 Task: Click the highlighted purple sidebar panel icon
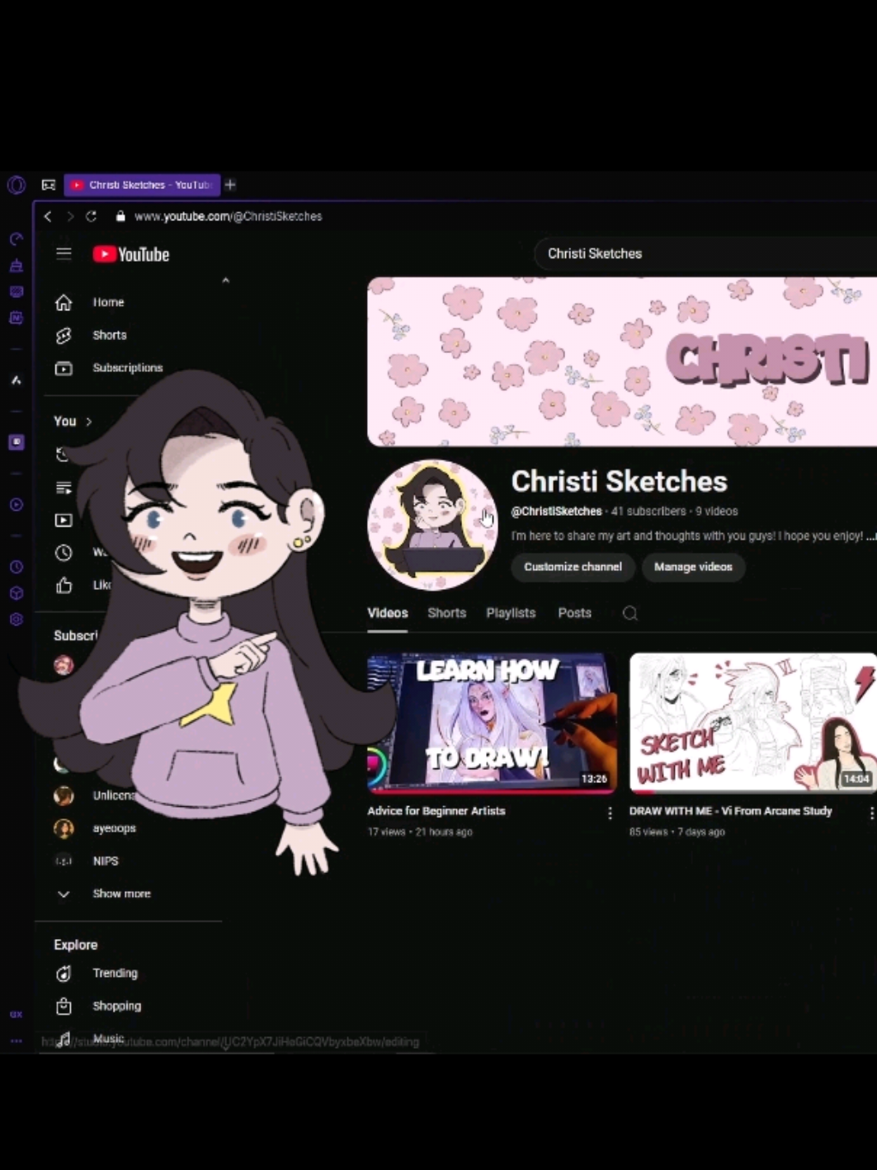16,442
